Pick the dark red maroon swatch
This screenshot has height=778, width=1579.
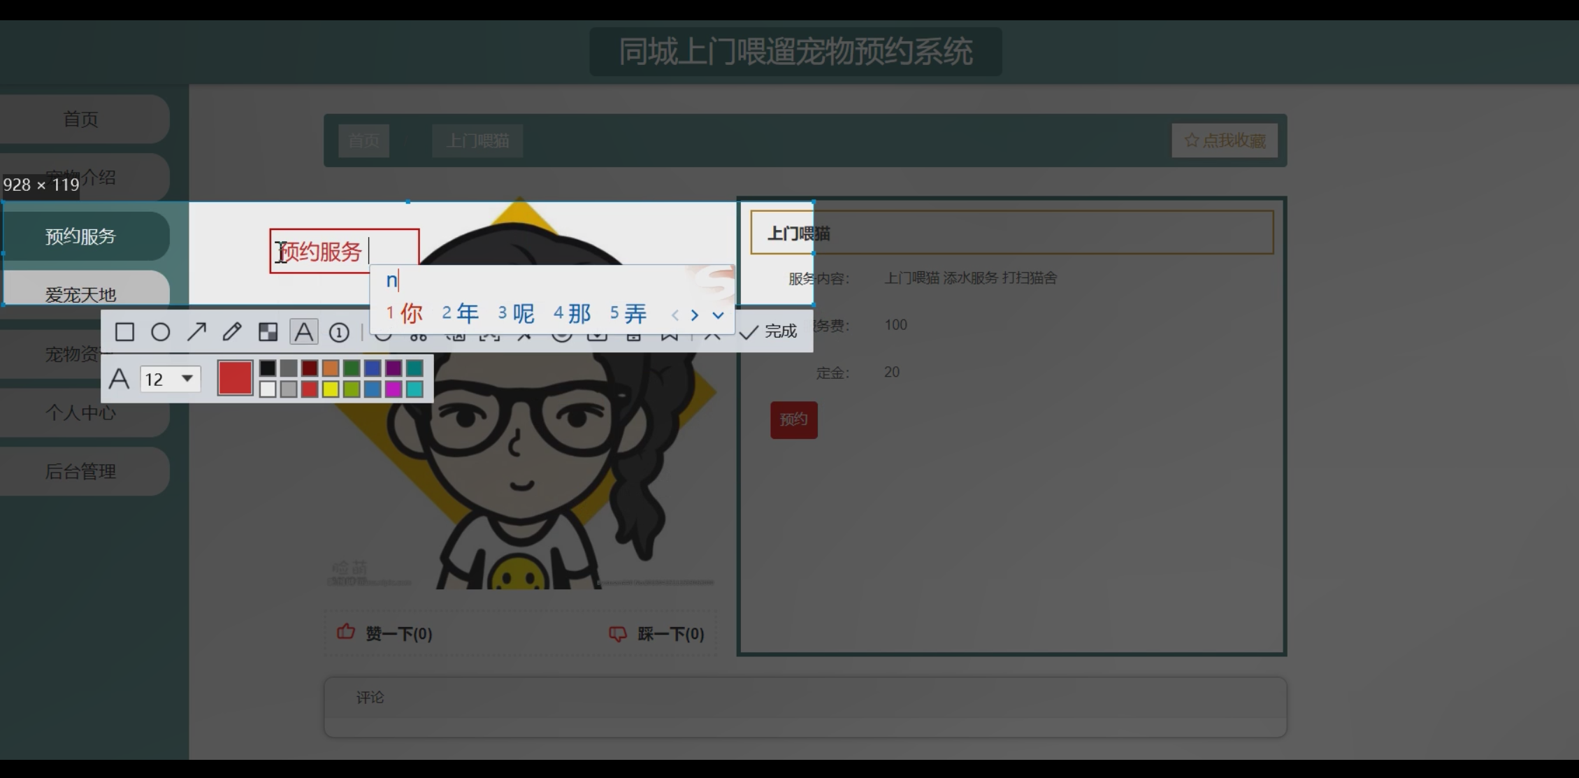[x=310, y=368]
